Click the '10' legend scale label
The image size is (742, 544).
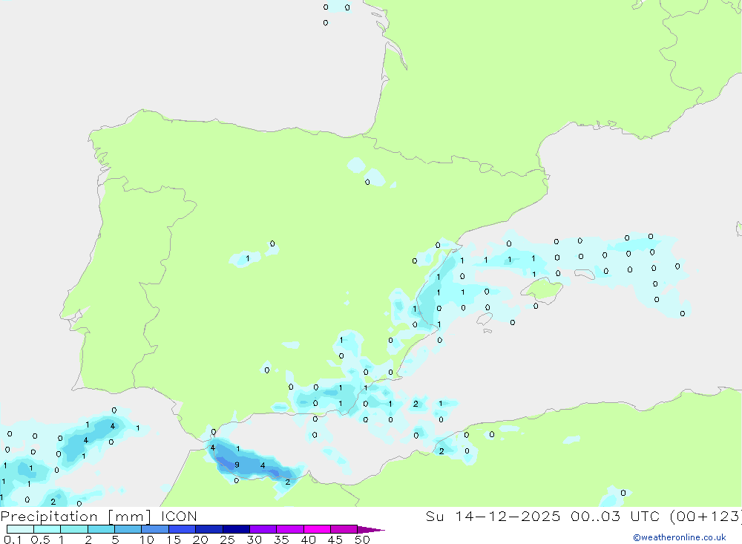(x=146, y=540)
